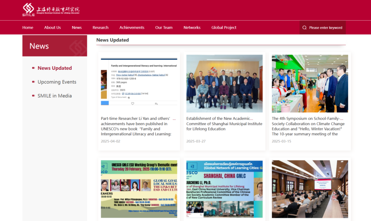
Task: Open the Global Project menu
Action: click(x=224, y=27)
